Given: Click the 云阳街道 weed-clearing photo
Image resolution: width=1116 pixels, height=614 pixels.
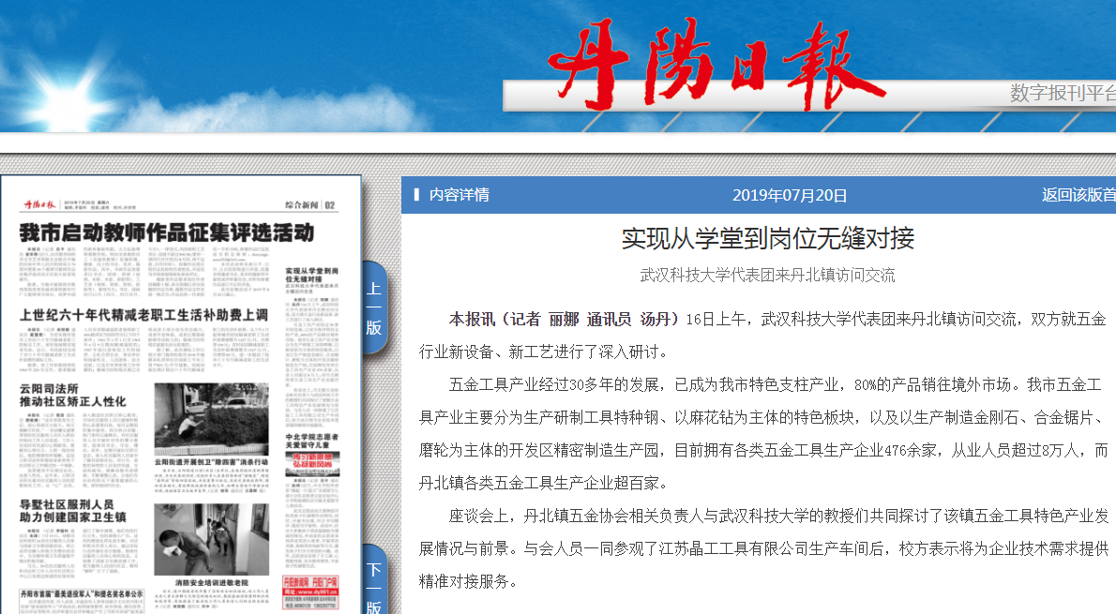Looking at the screenshot, I should [211, 418].
